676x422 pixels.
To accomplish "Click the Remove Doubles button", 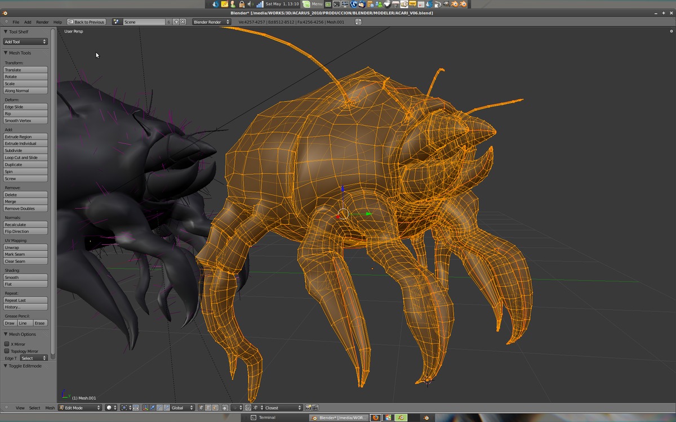I will pyautogui.click(x=25, y=208).
